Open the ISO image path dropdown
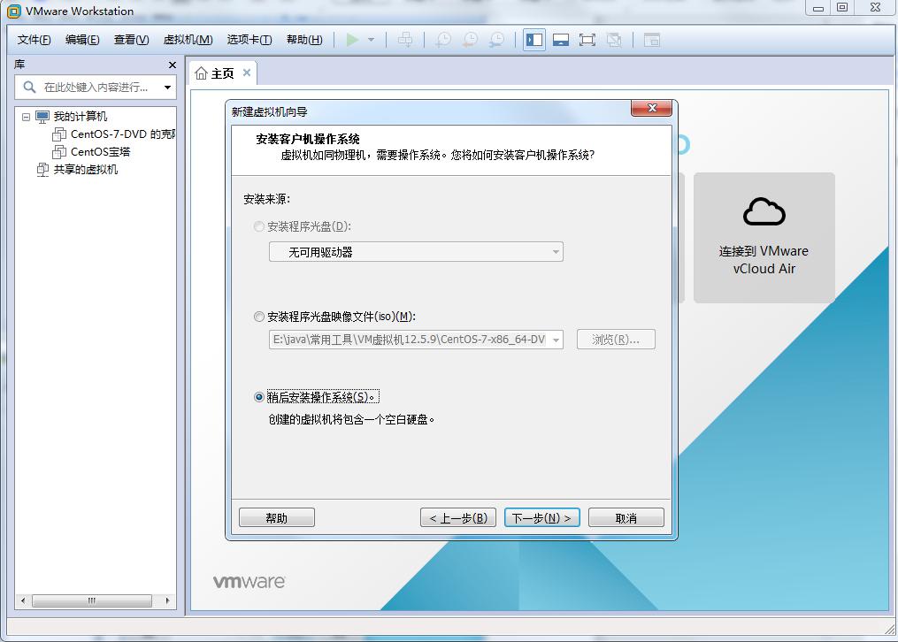 pyautogui.click(x=556, y=340)
